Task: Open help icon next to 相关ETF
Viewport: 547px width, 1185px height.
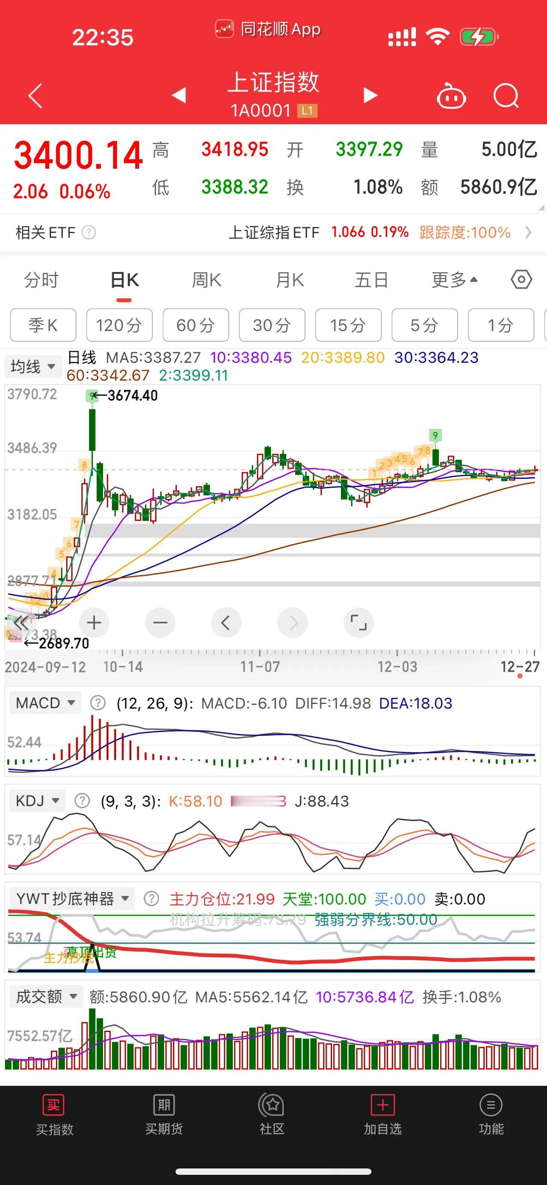Action: pos(89,232)
